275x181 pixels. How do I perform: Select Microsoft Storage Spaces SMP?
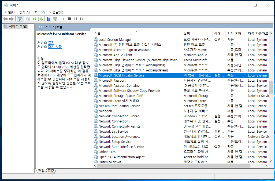[x=181, y=96]
